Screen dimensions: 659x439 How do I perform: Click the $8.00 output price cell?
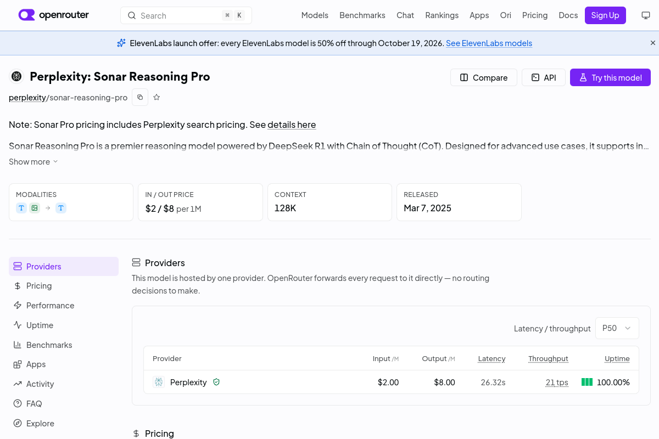click(x=444, y=382)
